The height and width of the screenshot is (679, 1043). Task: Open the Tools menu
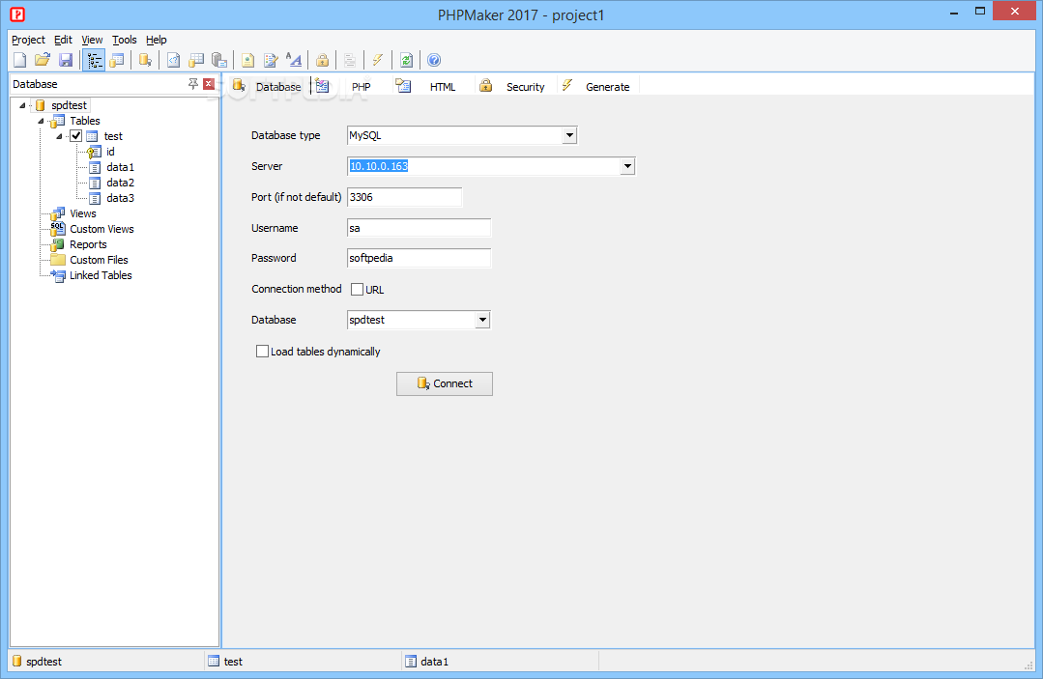125,40
